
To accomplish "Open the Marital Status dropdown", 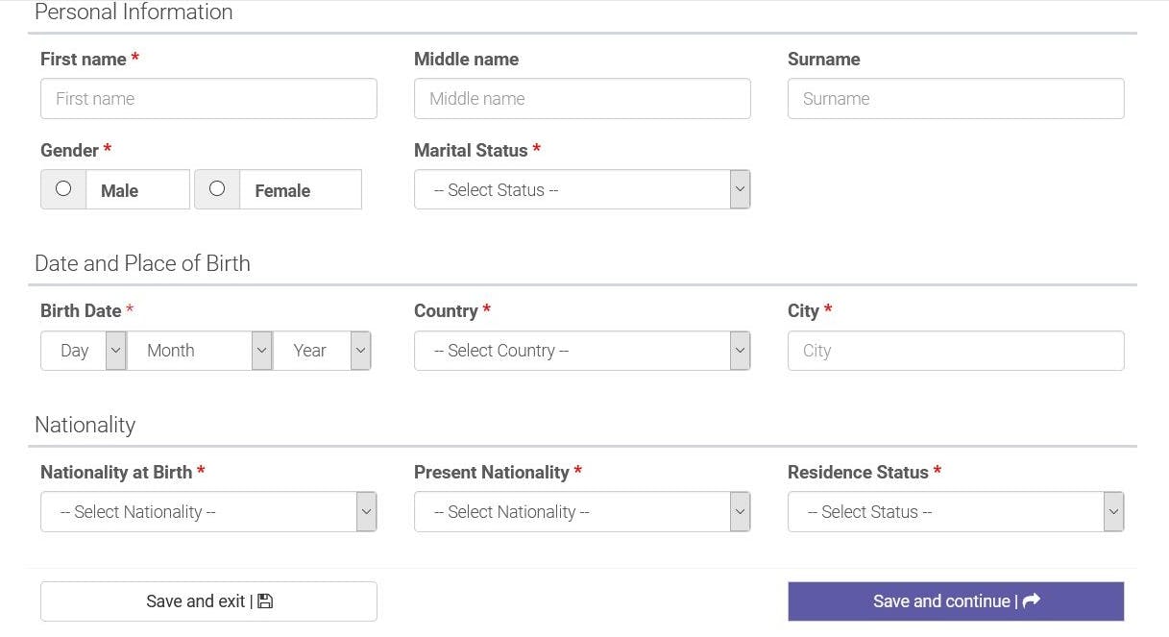I will point(582,190).
